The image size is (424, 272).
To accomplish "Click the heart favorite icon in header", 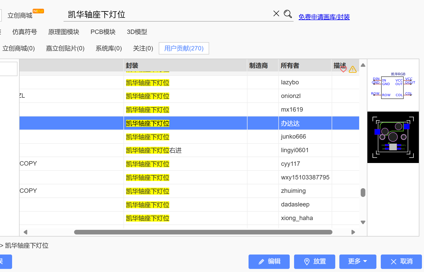I will 343,69.
